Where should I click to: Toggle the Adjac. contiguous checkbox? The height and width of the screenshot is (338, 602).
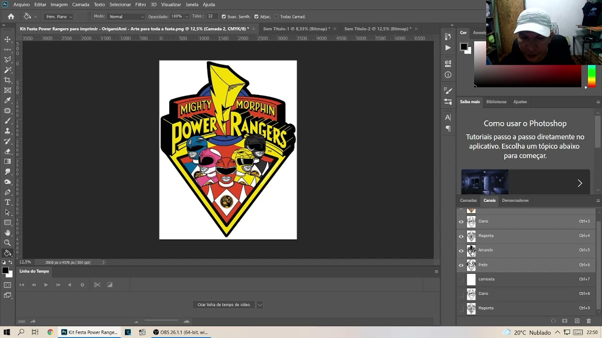pyautogui.click(x=256, y=16)
